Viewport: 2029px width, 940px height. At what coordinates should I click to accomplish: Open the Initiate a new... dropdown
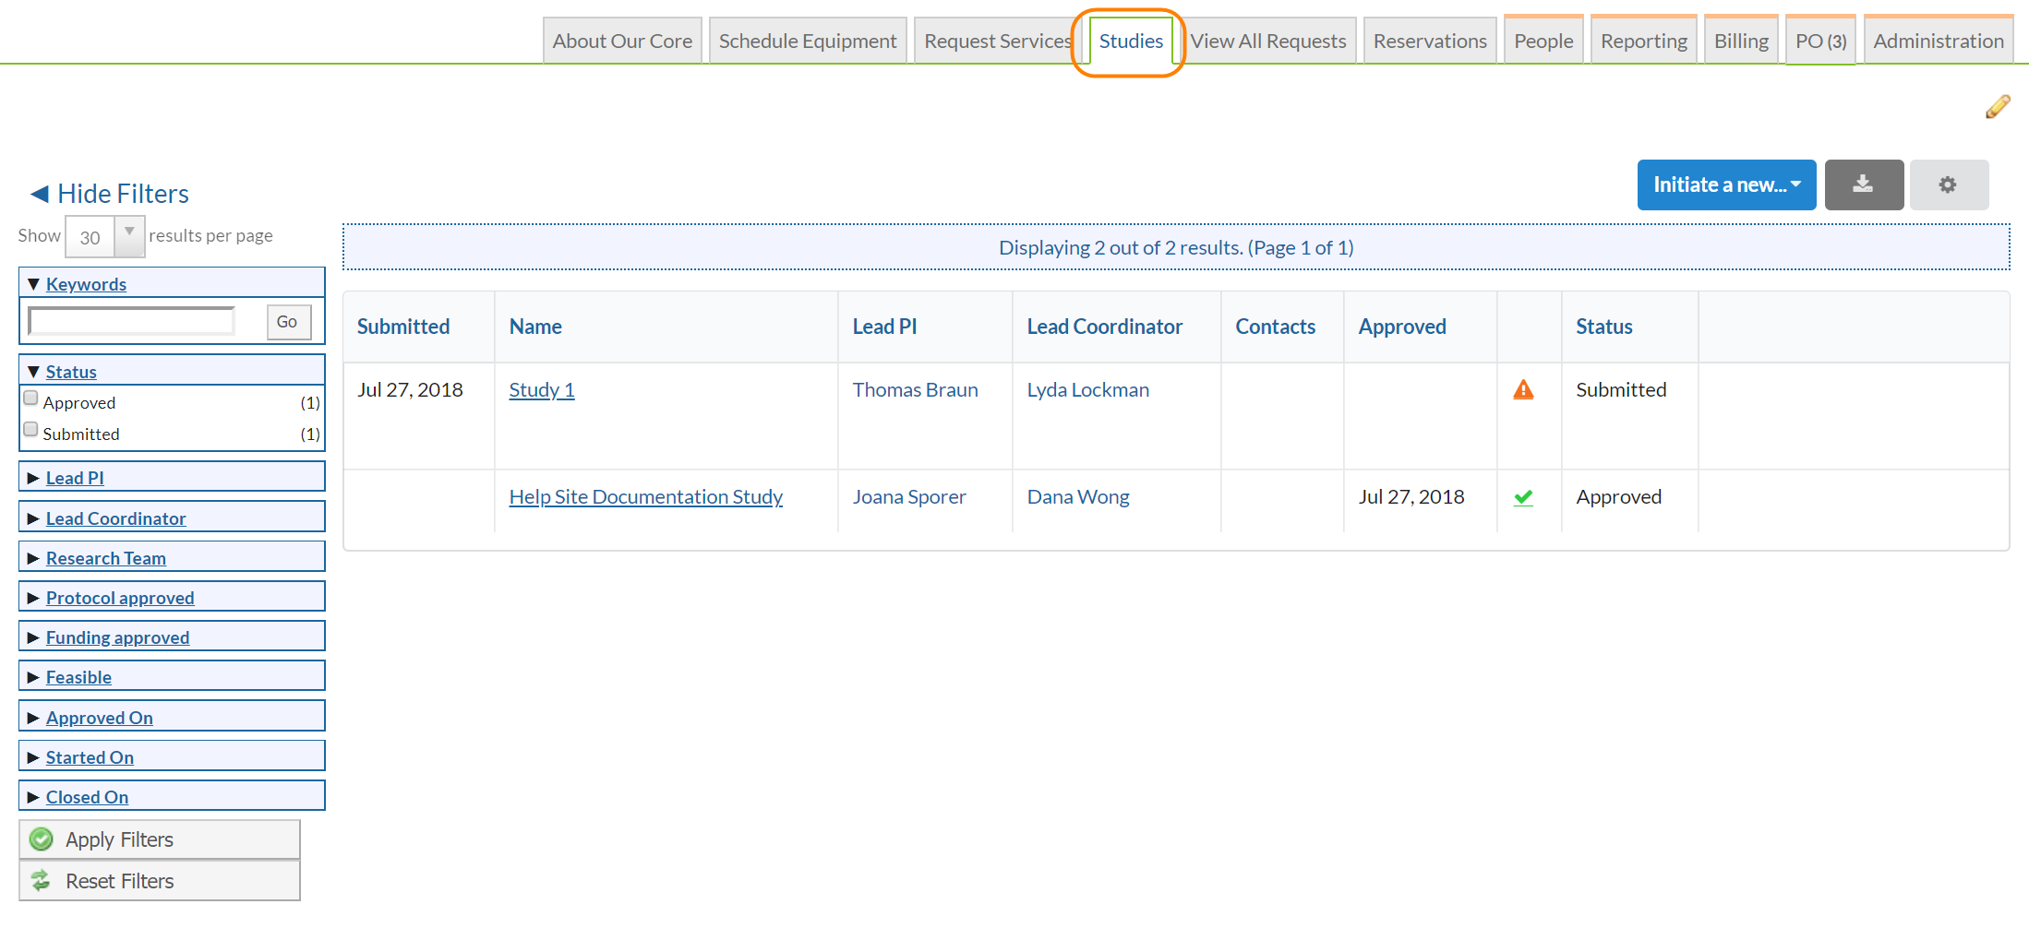tap(1725, 184)
